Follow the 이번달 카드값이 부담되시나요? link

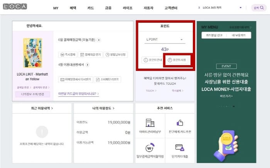[x=79, y=94]
